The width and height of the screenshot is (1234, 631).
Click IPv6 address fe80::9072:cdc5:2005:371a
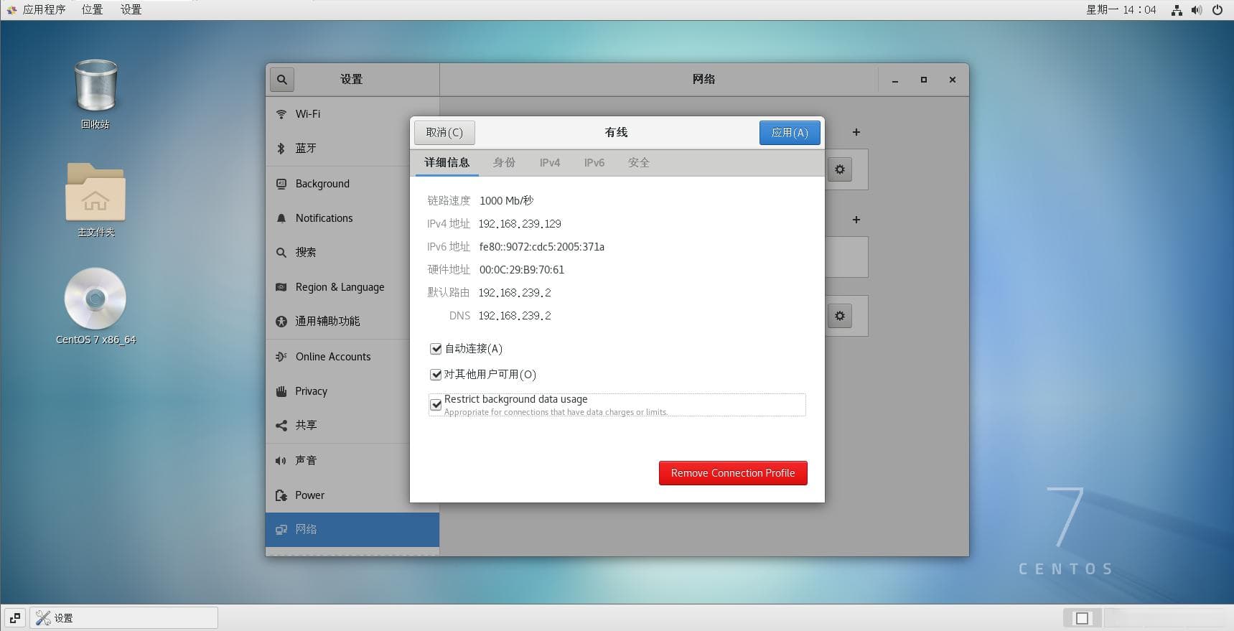point(542,247)
